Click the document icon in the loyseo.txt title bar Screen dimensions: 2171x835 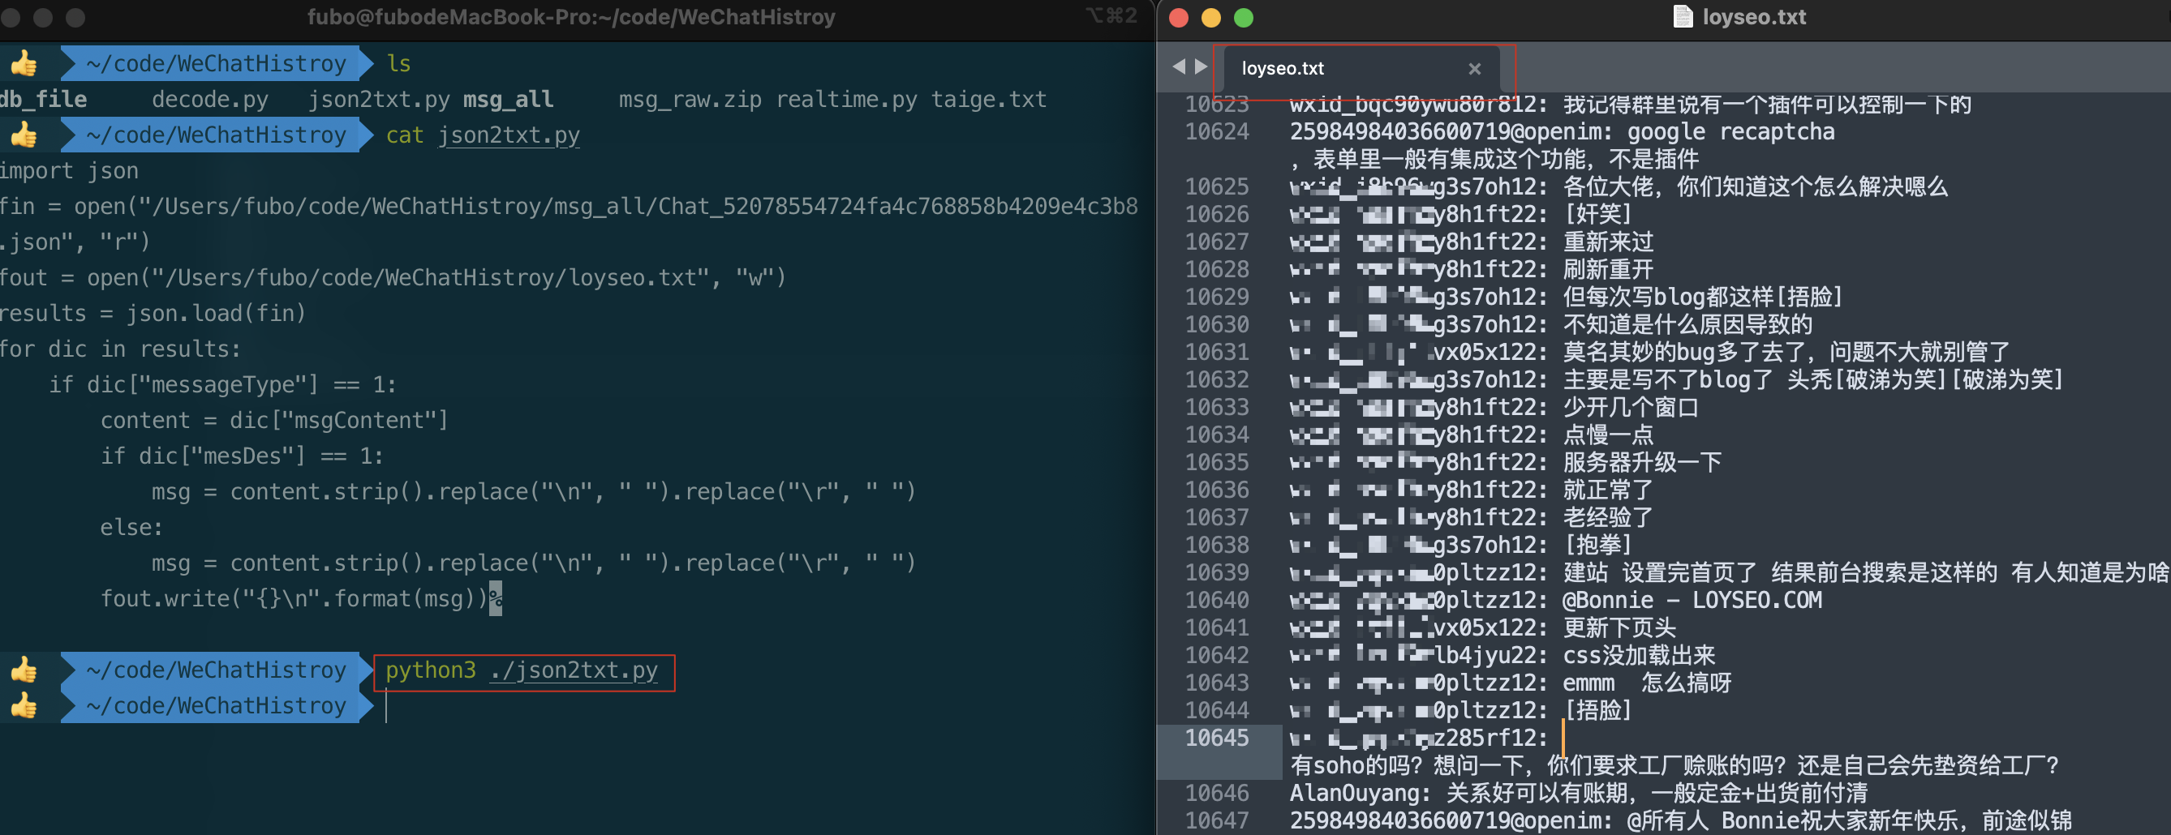pyautogui.click(x=1682, y=17)
